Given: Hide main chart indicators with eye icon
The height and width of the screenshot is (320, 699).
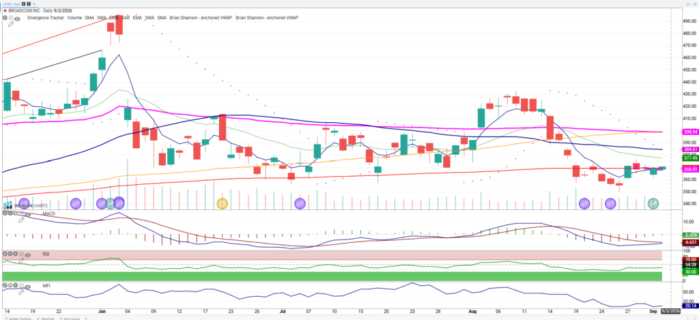Looking at the screenshot, I should pos(17,18).
